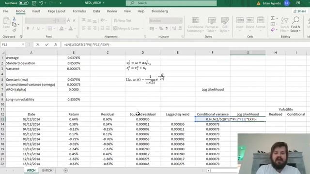Click the Comma Style icon
This screenshot has width=310, height=174.
tap(167, 29)
